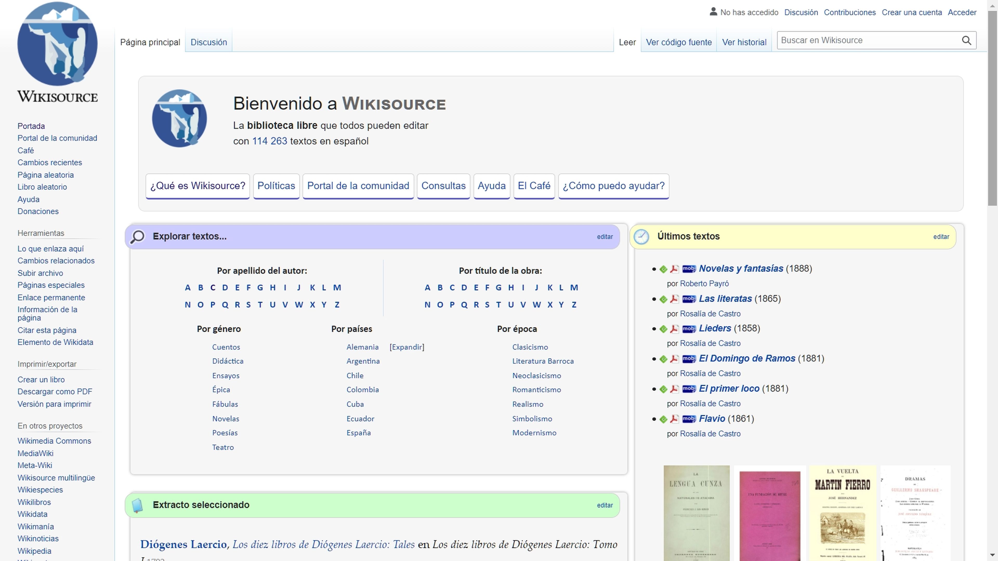Image resolution: width=998 pixels, height=561 pixels.
Task: Open Portal de la comunidad banner button
Action: 358,186
